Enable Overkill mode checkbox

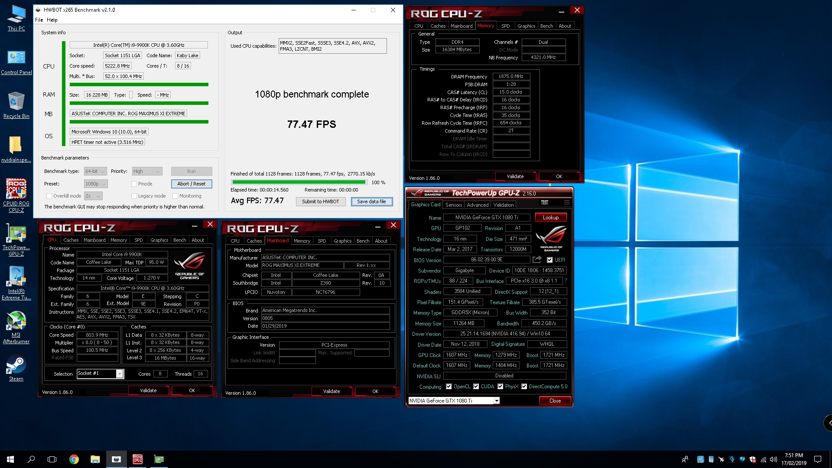49,196
